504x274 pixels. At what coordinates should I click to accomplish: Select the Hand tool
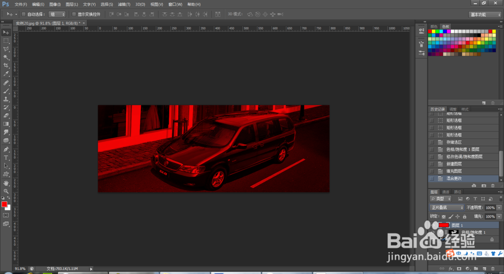[x=6, y=183]
